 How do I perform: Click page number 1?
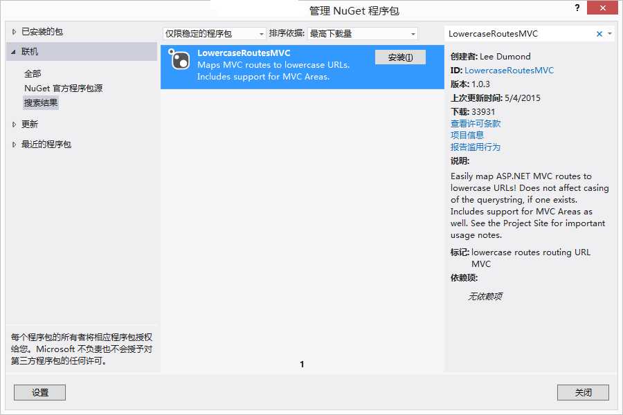point(302,364)
